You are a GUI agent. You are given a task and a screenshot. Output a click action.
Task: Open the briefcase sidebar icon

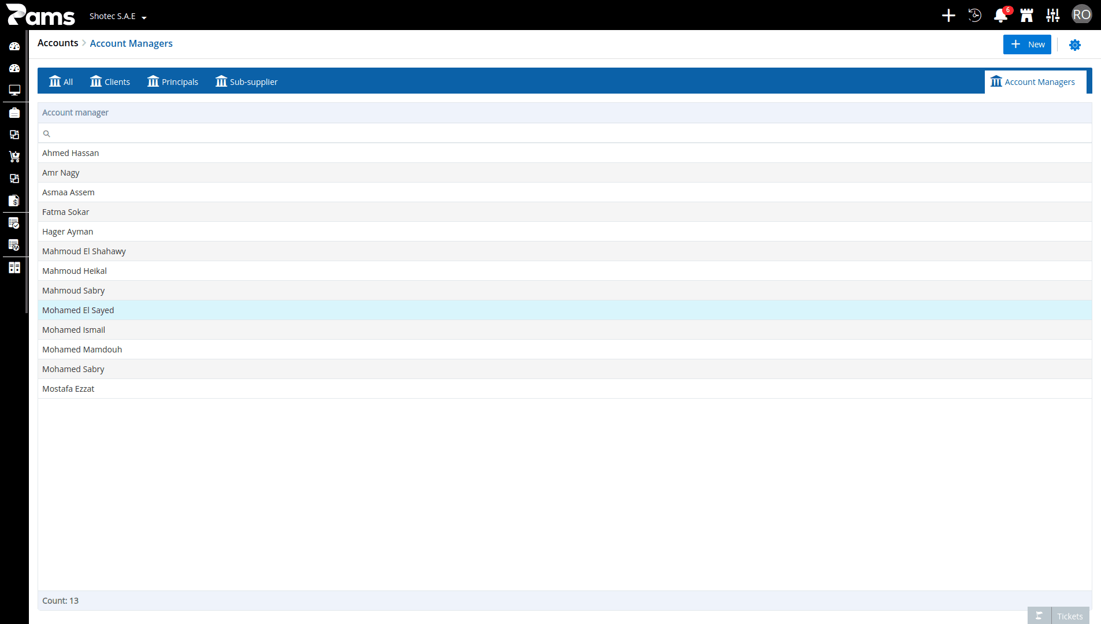pos(14,113)
